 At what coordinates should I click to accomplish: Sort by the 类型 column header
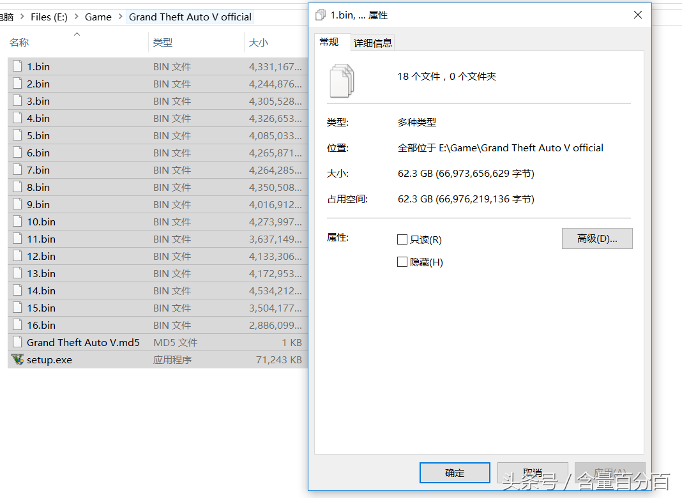(x=163, y=43)
